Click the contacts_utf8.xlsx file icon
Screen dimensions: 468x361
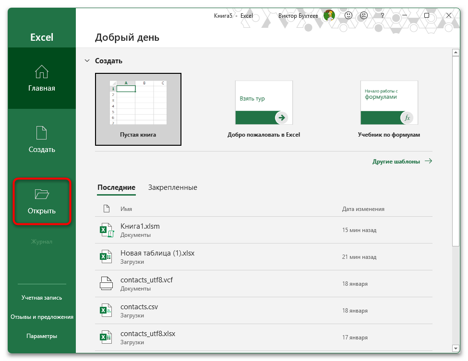106,337
